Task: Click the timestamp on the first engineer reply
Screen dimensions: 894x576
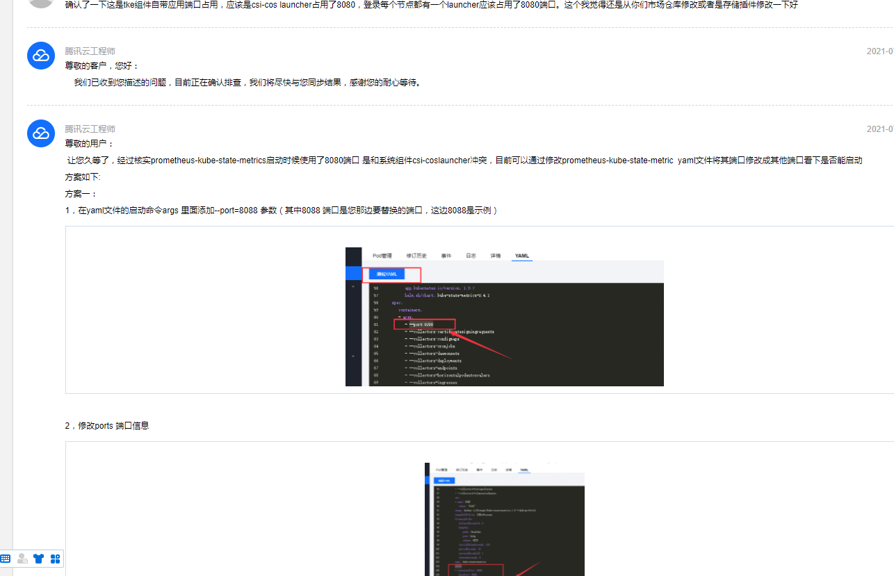Action: coord(880,51)
